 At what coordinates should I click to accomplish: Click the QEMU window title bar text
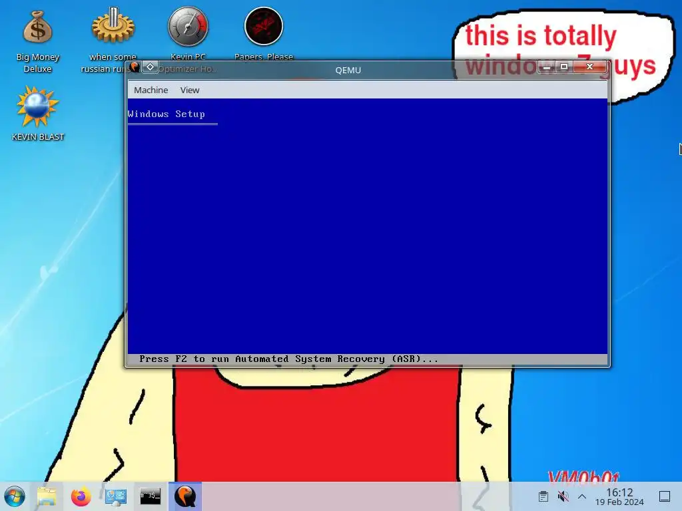[x=348, y=70]
